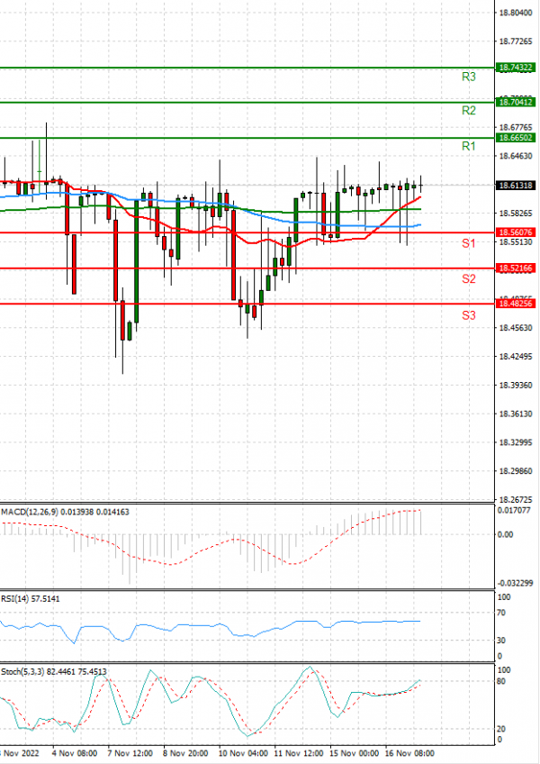
Task: Click the Stochastic 80 level label
Action: (501, 681)
